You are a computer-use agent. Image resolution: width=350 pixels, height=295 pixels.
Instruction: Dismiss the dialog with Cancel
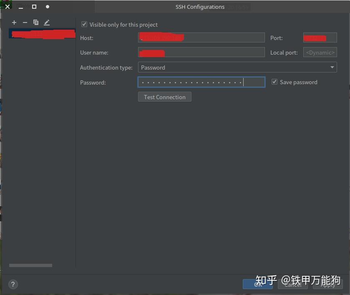click(292, 284)
